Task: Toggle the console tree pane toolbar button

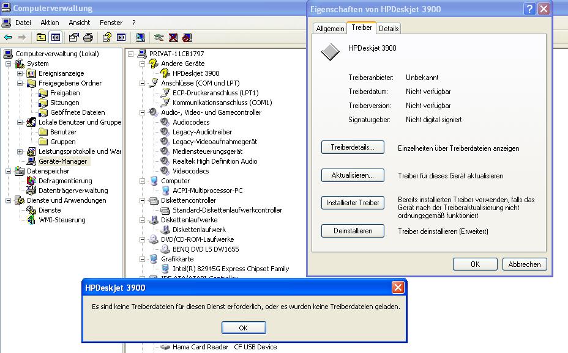Action: pyautogui.click(x=56, y=37)
